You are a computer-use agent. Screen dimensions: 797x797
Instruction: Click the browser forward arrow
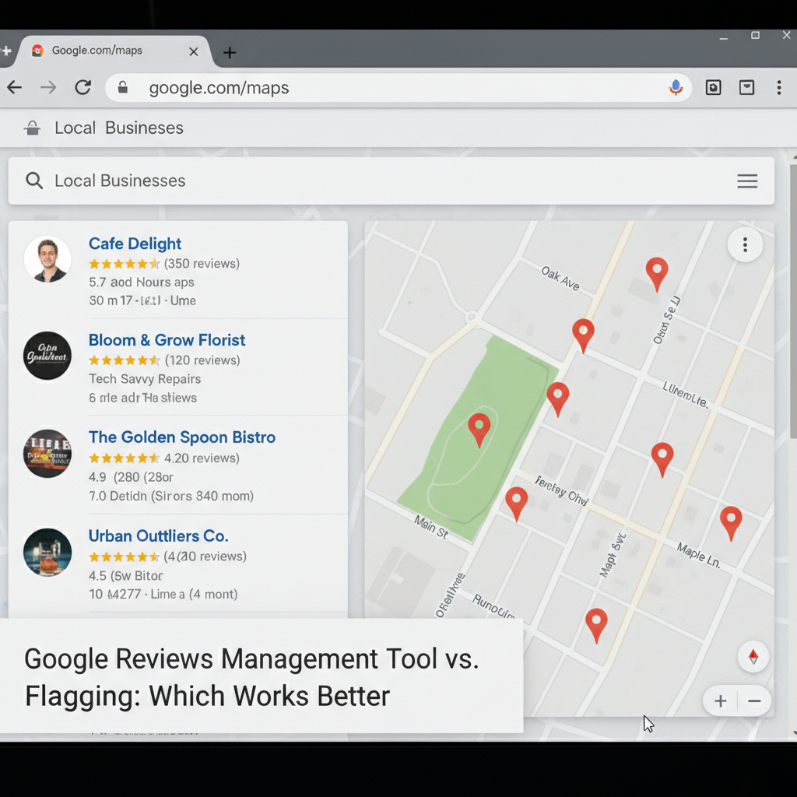(48, 87)
